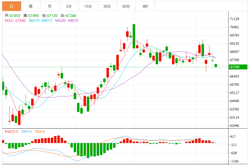The width and height of the screenshot is (249, 165).
Task: Click the -1166 MACD axis label
Action: 234,161
